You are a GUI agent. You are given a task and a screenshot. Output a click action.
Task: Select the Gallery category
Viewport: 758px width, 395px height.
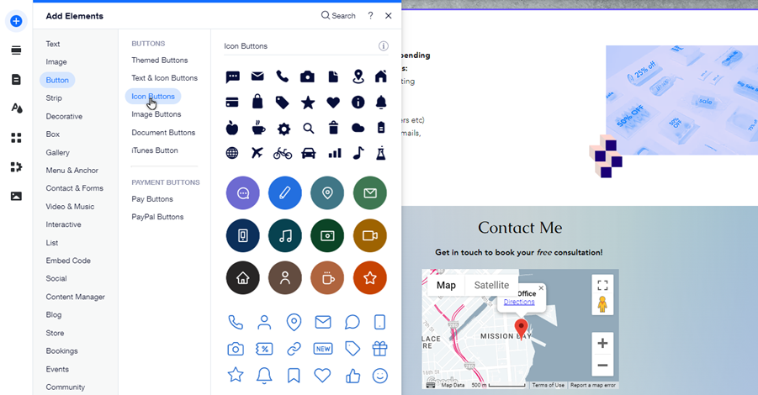coord(57,152)
